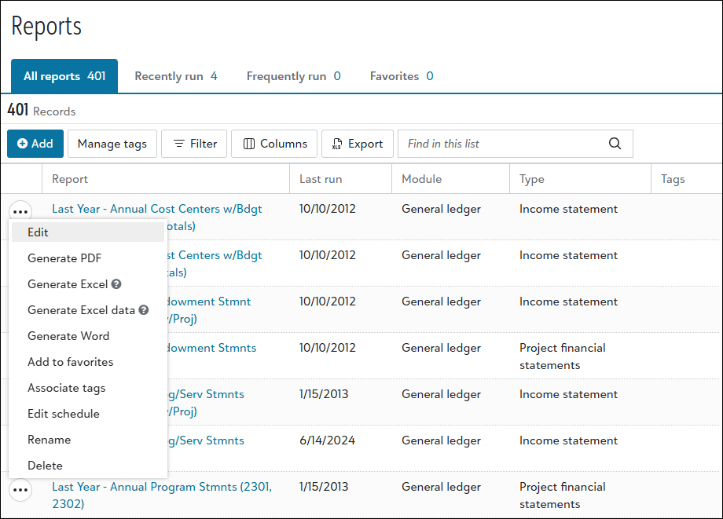Click the help icon beside Generate Excel data
The height and width of the screenshot is (519, 723).
pos(143,310)
